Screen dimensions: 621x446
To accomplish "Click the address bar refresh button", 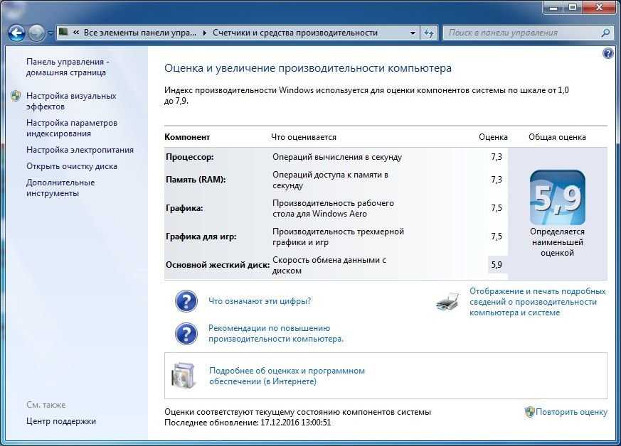I will [428, 33].
